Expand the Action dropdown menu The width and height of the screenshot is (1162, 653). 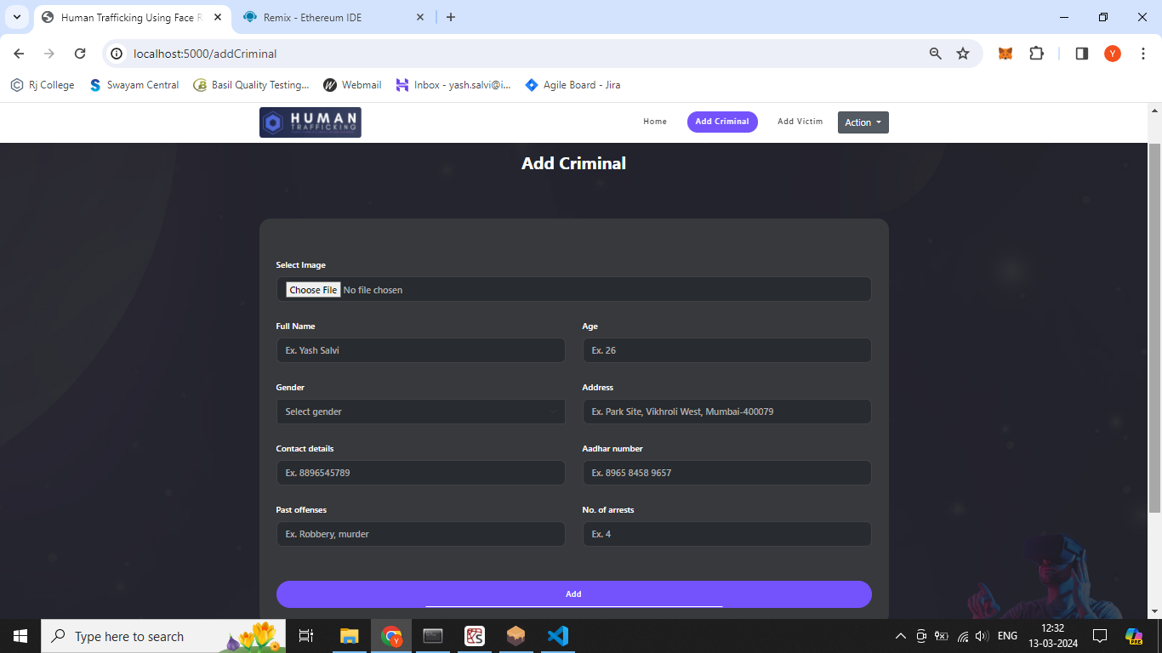[x=863, y=122]
